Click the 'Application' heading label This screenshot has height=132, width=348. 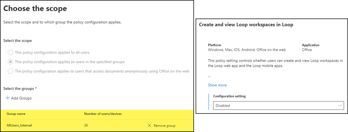311,45
